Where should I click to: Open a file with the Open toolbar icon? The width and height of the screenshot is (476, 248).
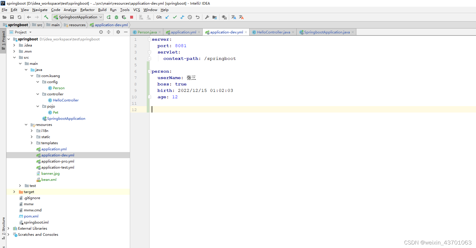(4, 17)
